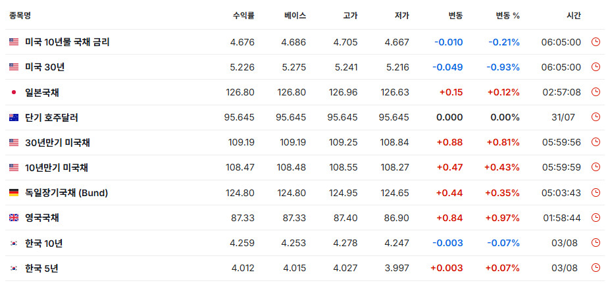This screenshot has width=608, height=287.
Task: Open the 10년만기 미국채 link
Action: click(57, 168)
